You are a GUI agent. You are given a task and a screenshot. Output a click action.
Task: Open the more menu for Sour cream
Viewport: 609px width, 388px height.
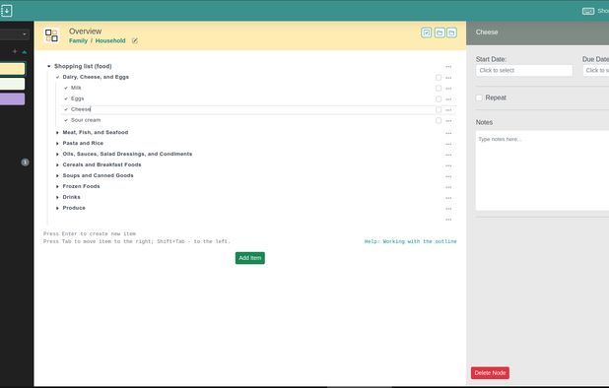tap(448, 121)
